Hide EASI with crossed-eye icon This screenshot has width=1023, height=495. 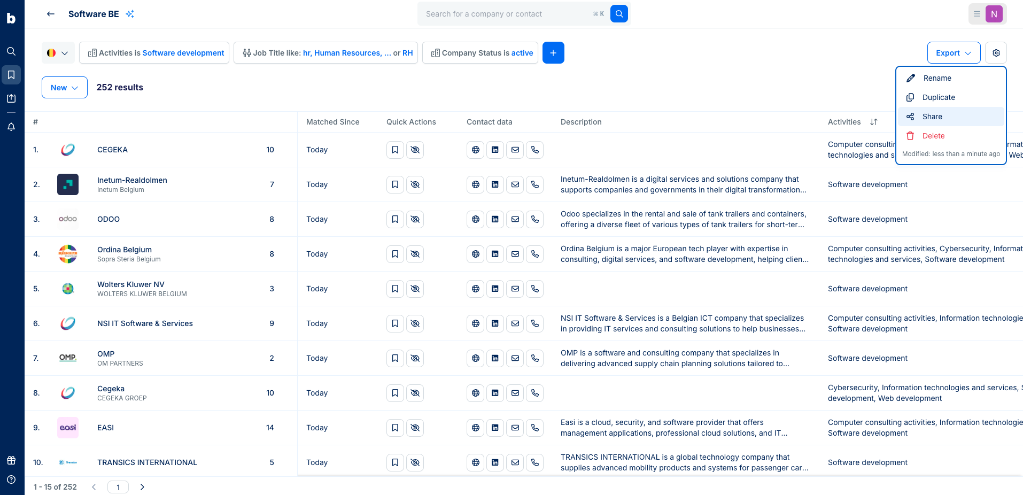pos(415,428)
